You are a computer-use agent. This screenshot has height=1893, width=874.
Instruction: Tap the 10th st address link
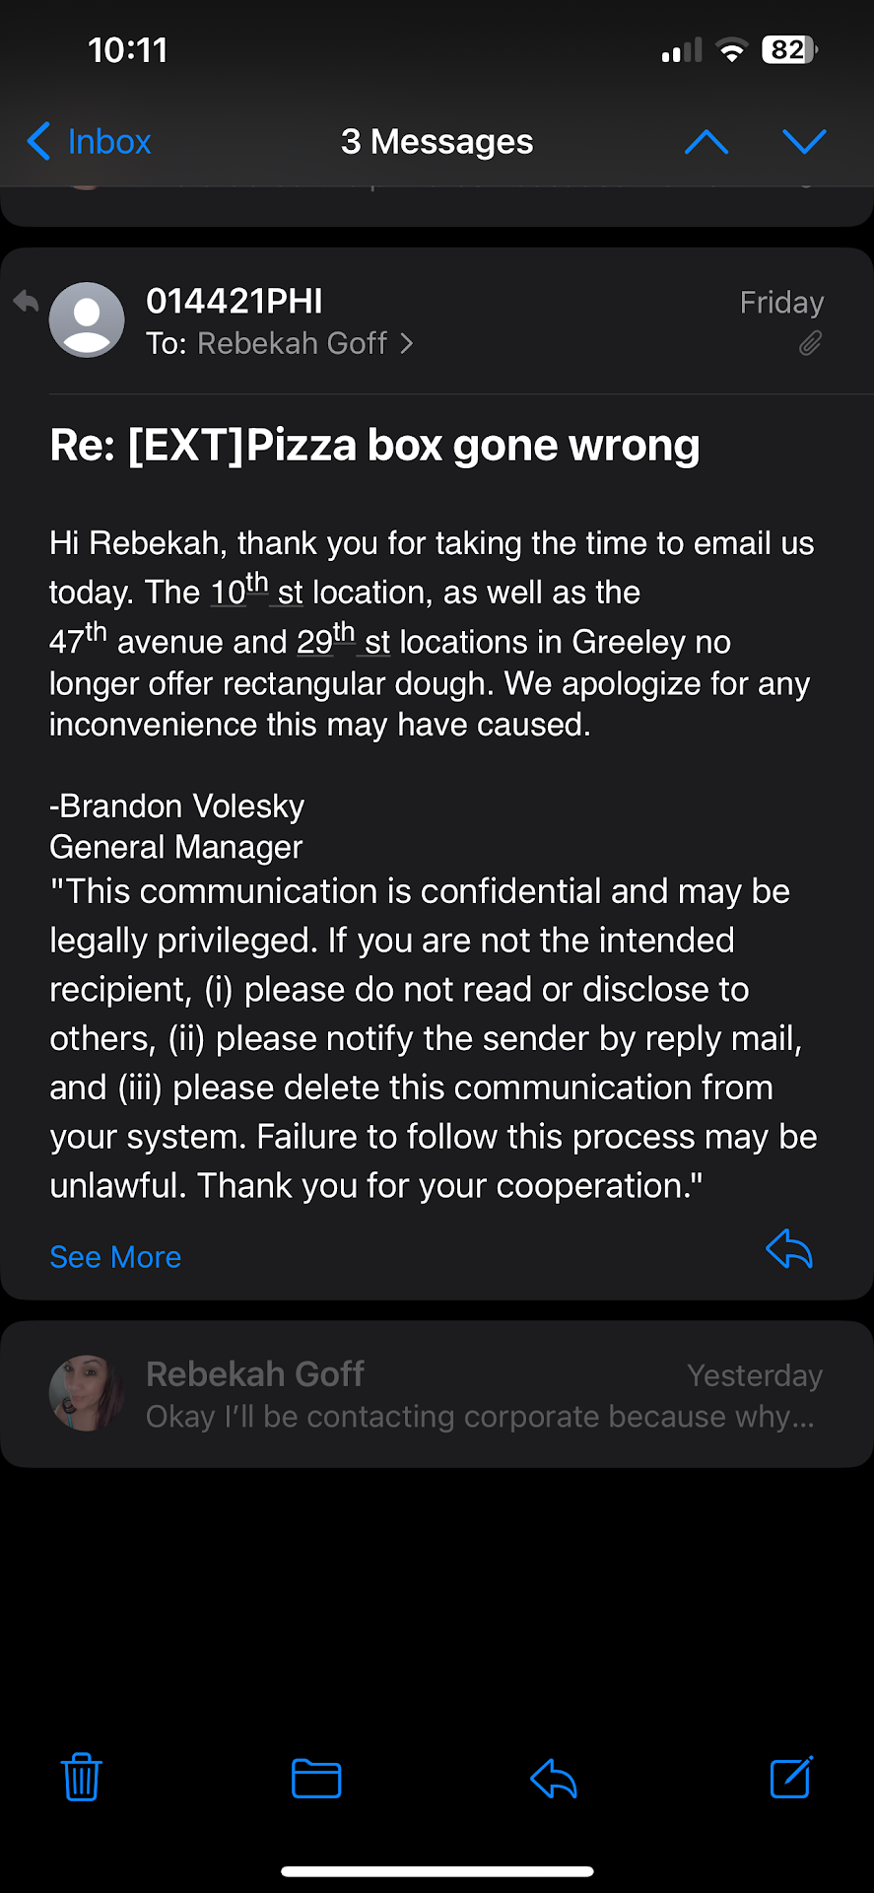257,592
